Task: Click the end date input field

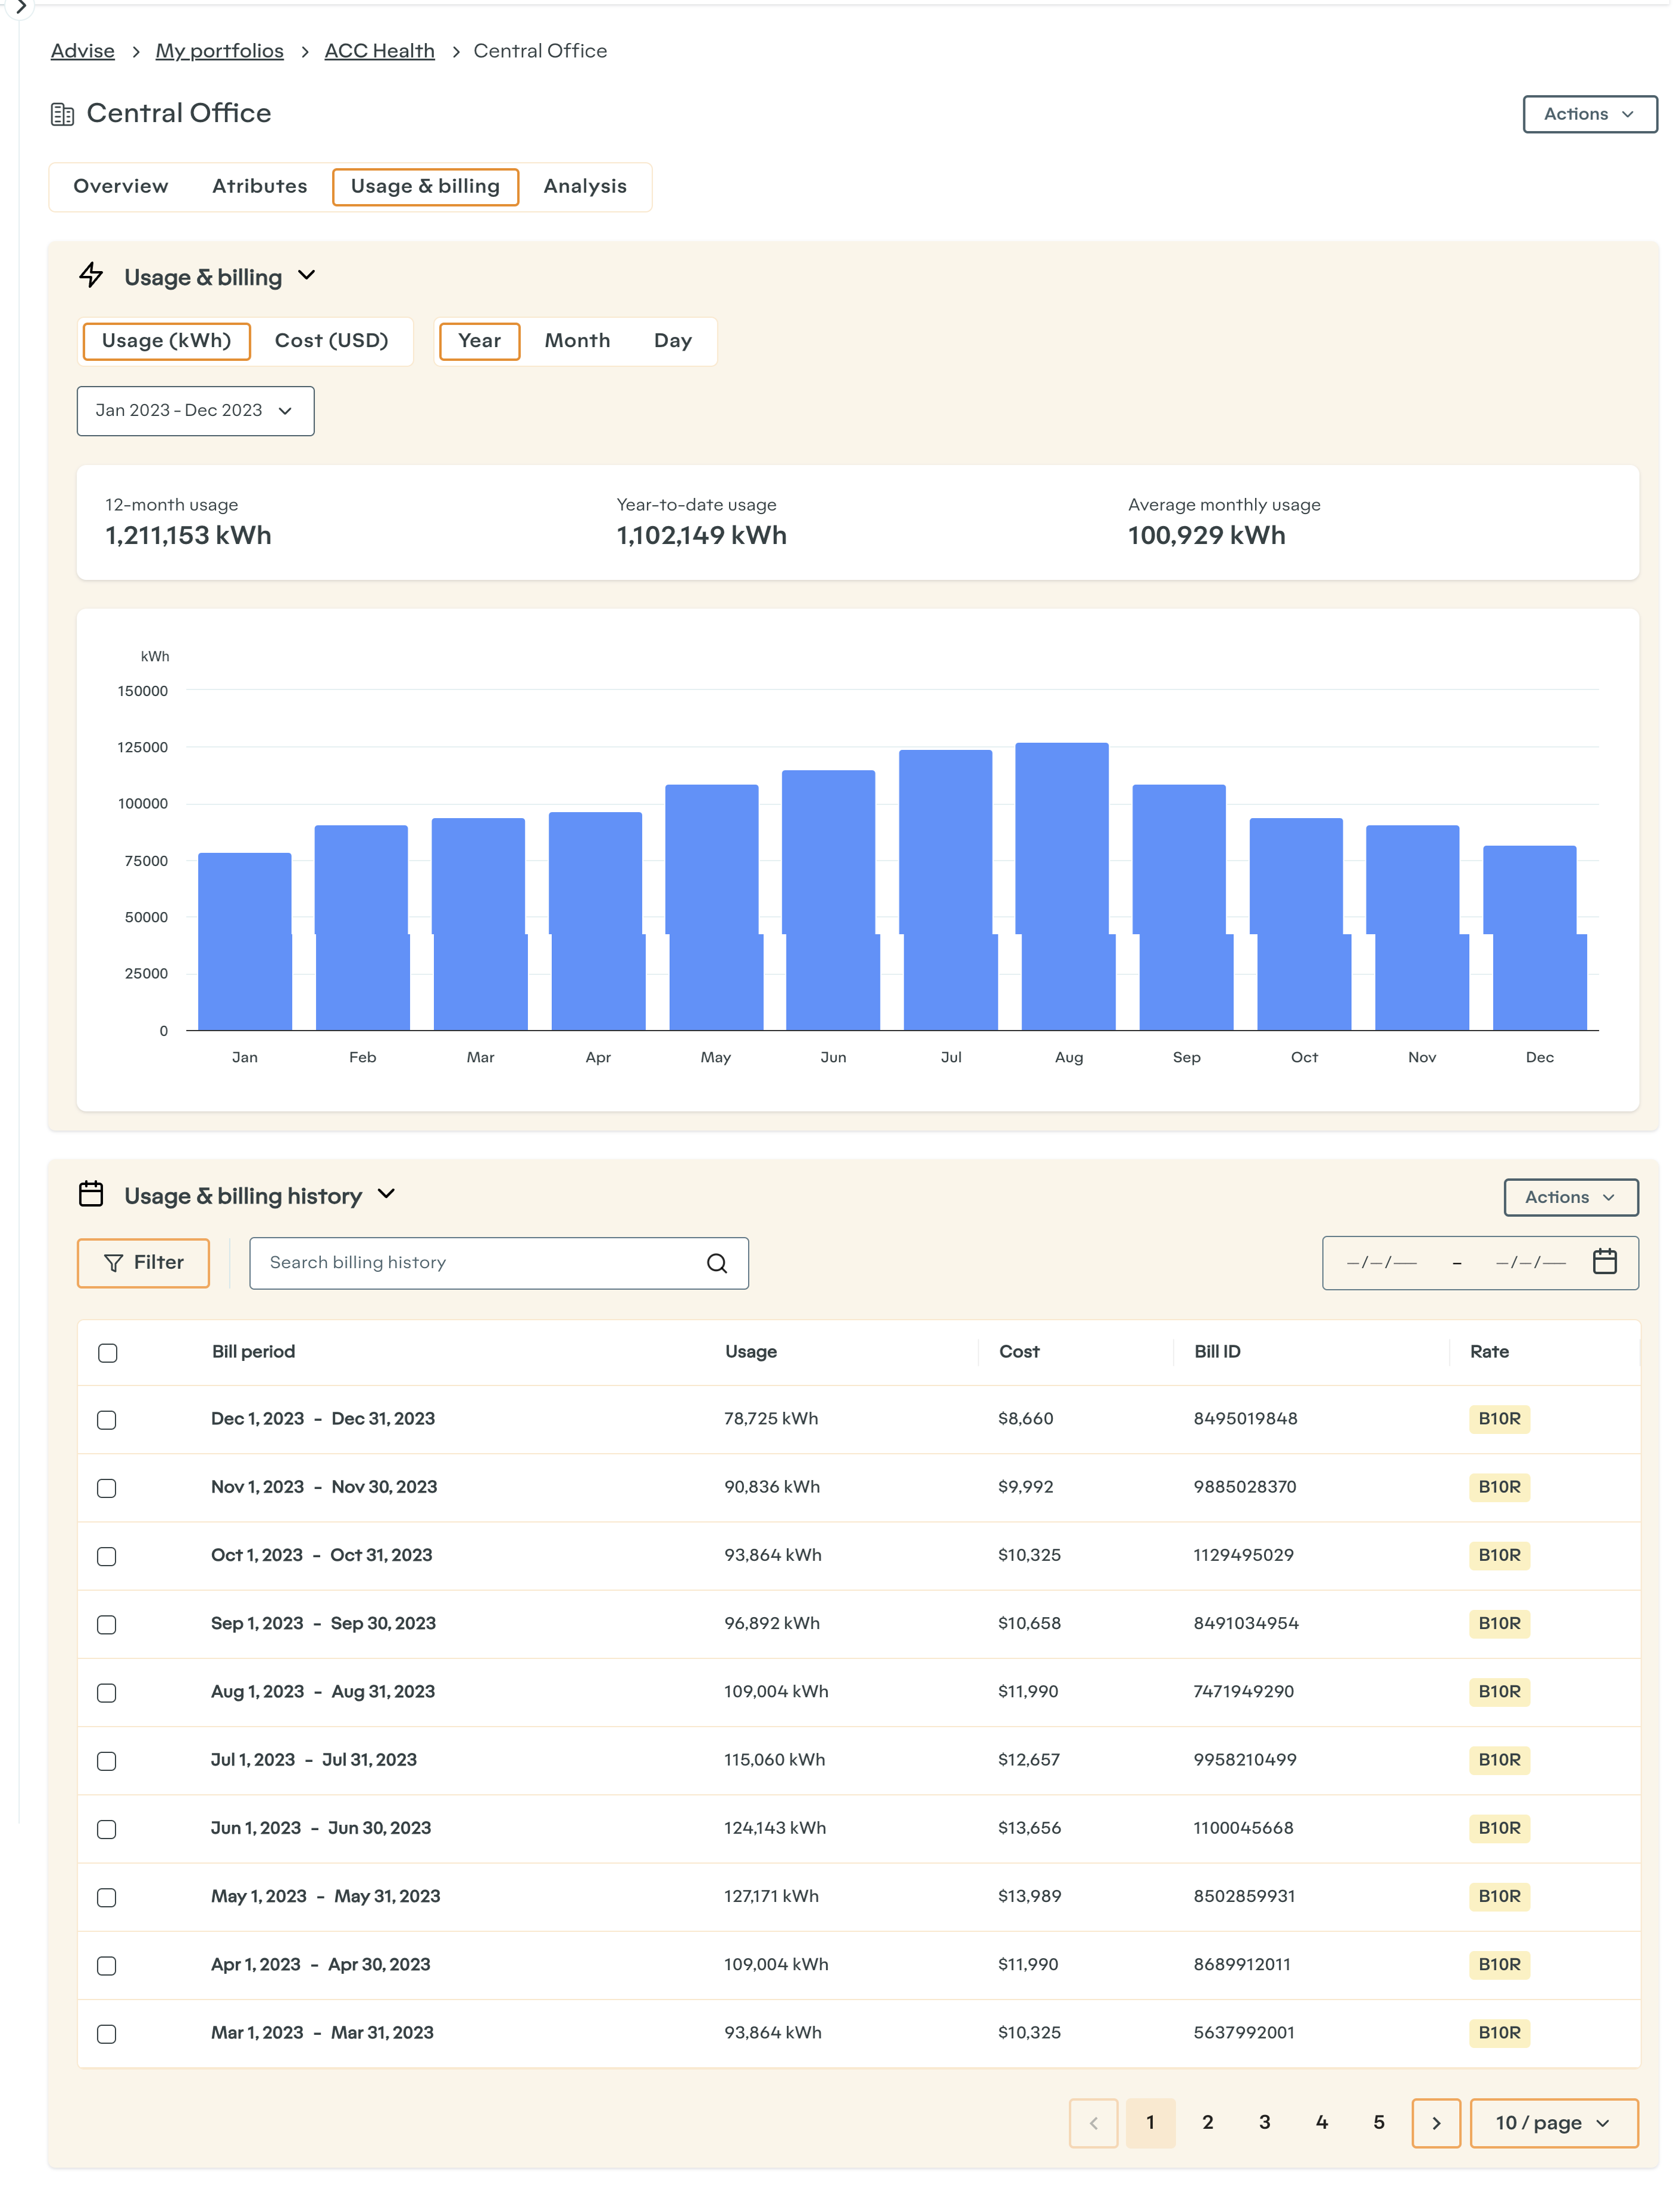Action: click(x=1531, y=1263)
